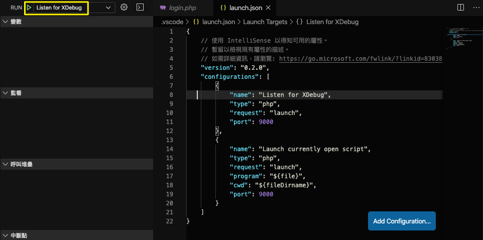Close the launch.json tab
Viewport: 483px width, 240px height.
point(268,8)
